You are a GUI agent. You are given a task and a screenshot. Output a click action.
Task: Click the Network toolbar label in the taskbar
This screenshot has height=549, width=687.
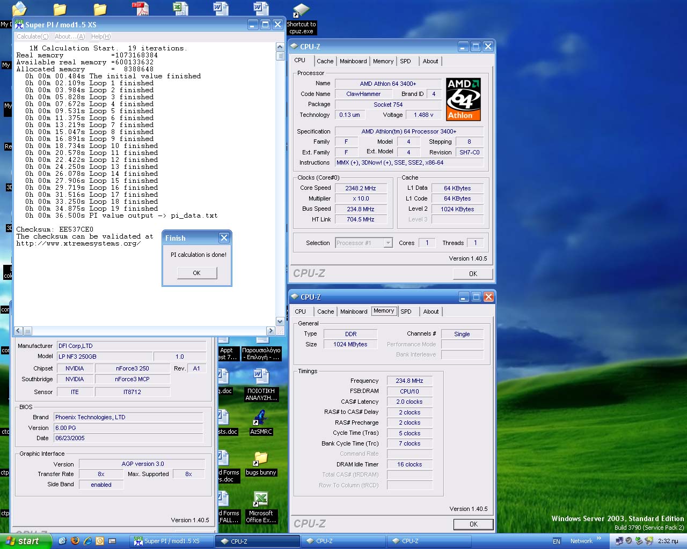point(581,541)
